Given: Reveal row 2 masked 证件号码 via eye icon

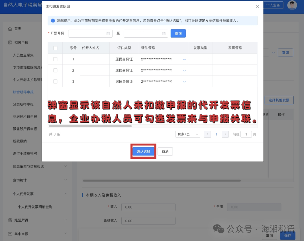Looking at the screenshot, I should pyautogui.click(x=185, y=70).
